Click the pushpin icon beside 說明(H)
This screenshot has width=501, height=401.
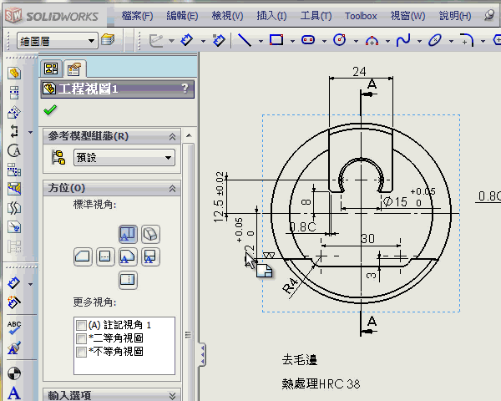[x=489, y=15]
